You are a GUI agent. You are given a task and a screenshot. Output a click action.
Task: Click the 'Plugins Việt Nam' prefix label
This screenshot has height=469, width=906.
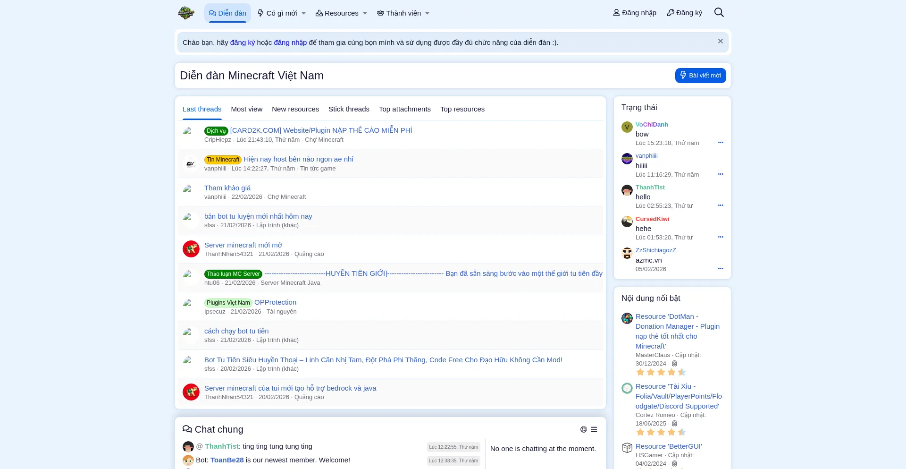228,303
